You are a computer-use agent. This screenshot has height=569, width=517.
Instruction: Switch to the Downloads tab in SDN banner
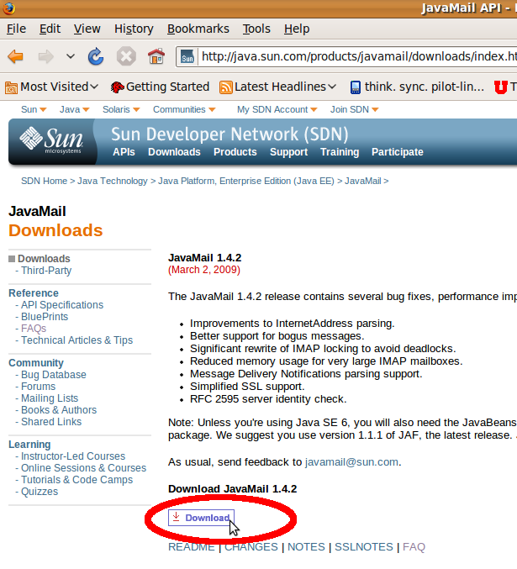point(174,152)
